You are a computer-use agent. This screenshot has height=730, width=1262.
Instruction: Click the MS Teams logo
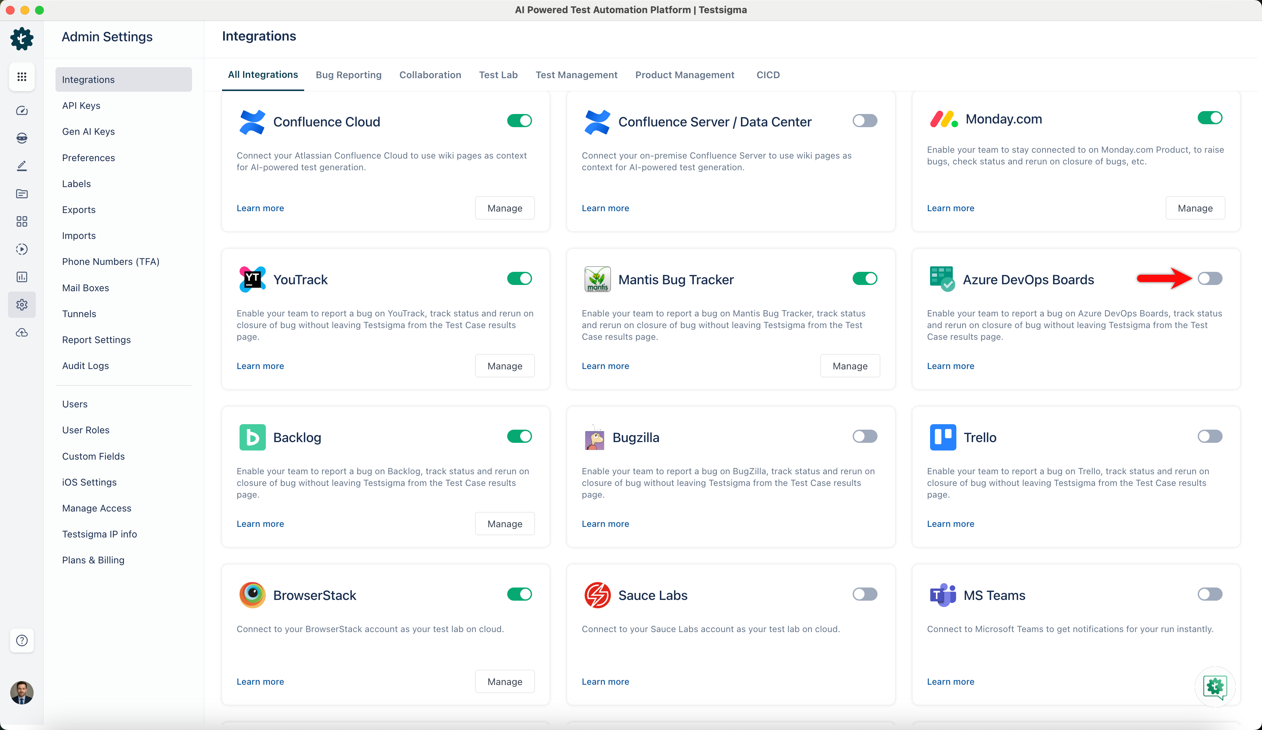[x=942, y=595]
